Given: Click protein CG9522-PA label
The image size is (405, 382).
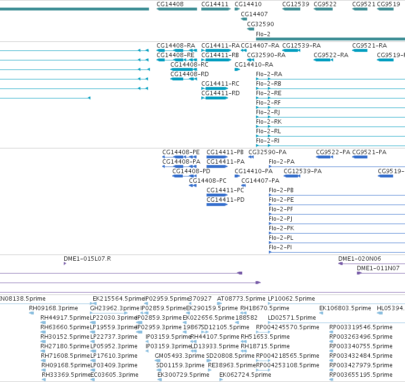Looking at the screenshot, I should pyautogui.click(x=333, y=152).
